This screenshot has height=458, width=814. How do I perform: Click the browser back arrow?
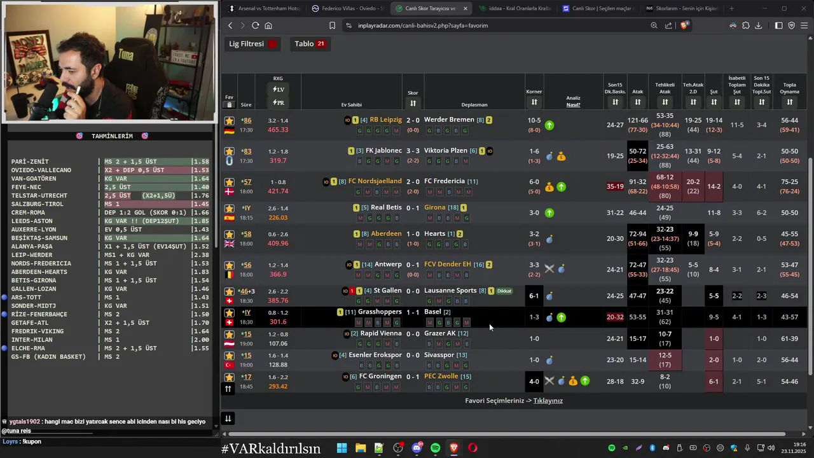230,25
